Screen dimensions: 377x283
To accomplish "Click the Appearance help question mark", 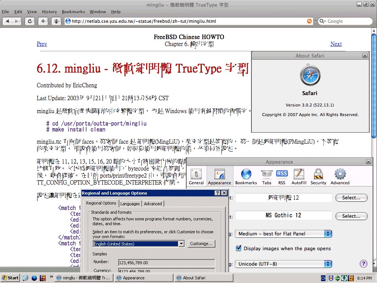I will click(x=363, y=264).
